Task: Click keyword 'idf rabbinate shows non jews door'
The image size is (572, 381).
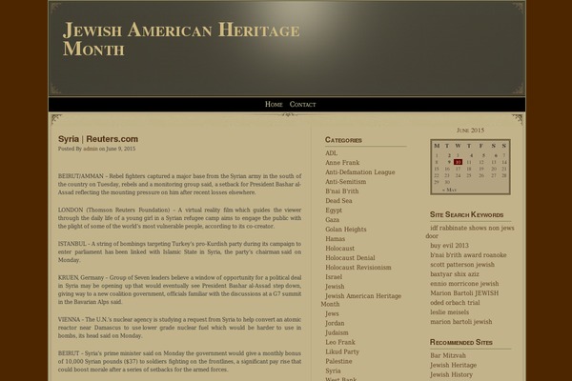Action: (x=470, y=231)
